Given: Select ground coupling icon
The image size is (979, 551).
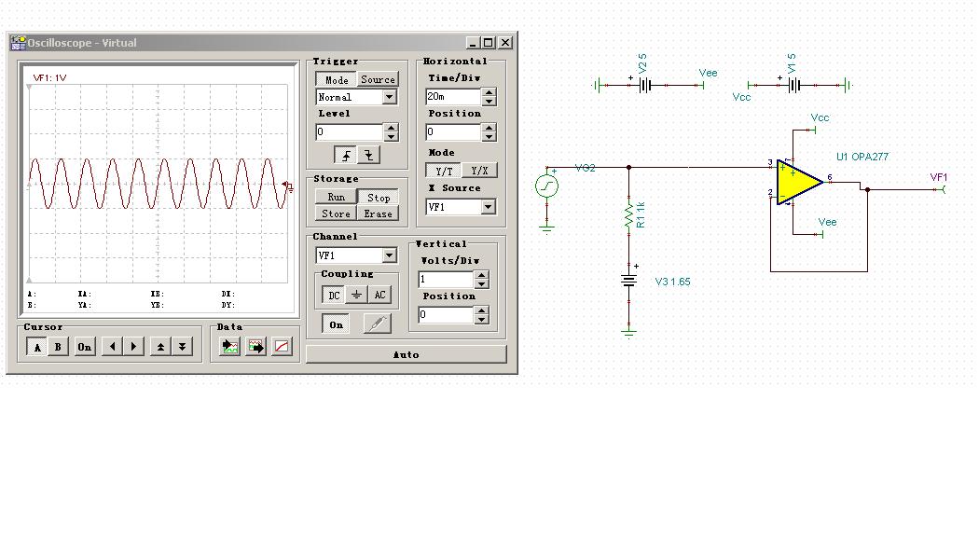Looking at the screenshot, I should pos(356,296).
